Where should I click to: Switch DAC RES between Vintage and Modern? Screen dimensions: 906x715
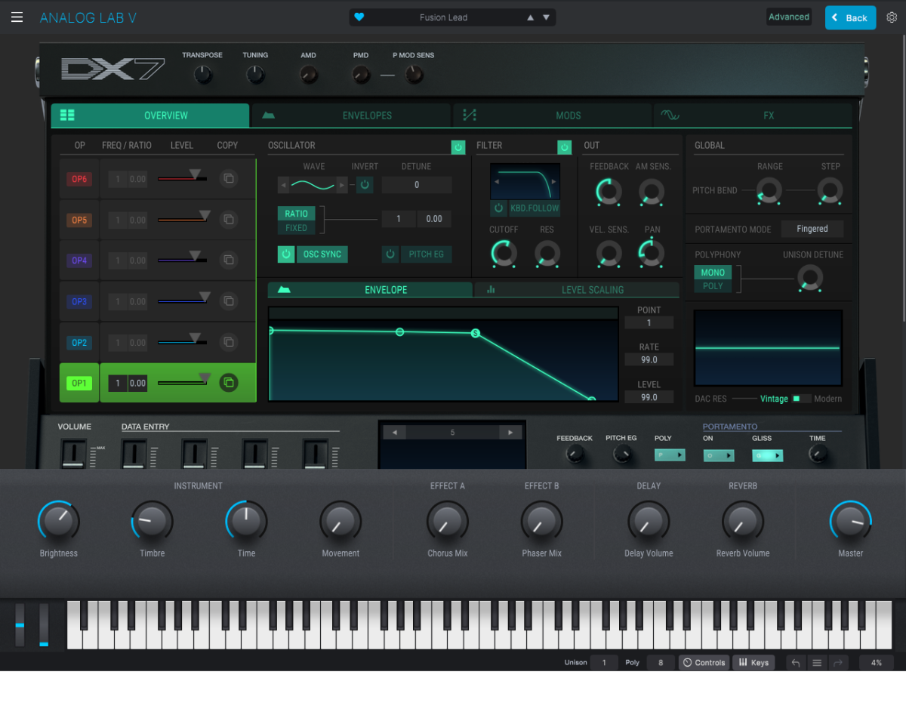click(800, 399)
